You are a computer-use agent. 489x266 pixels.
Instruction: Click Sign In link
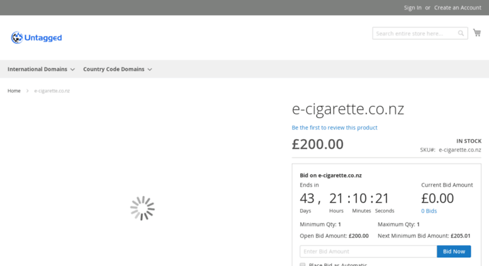413,8
